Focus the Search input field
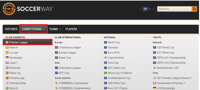The image size is (200, 90). point(174,9)
